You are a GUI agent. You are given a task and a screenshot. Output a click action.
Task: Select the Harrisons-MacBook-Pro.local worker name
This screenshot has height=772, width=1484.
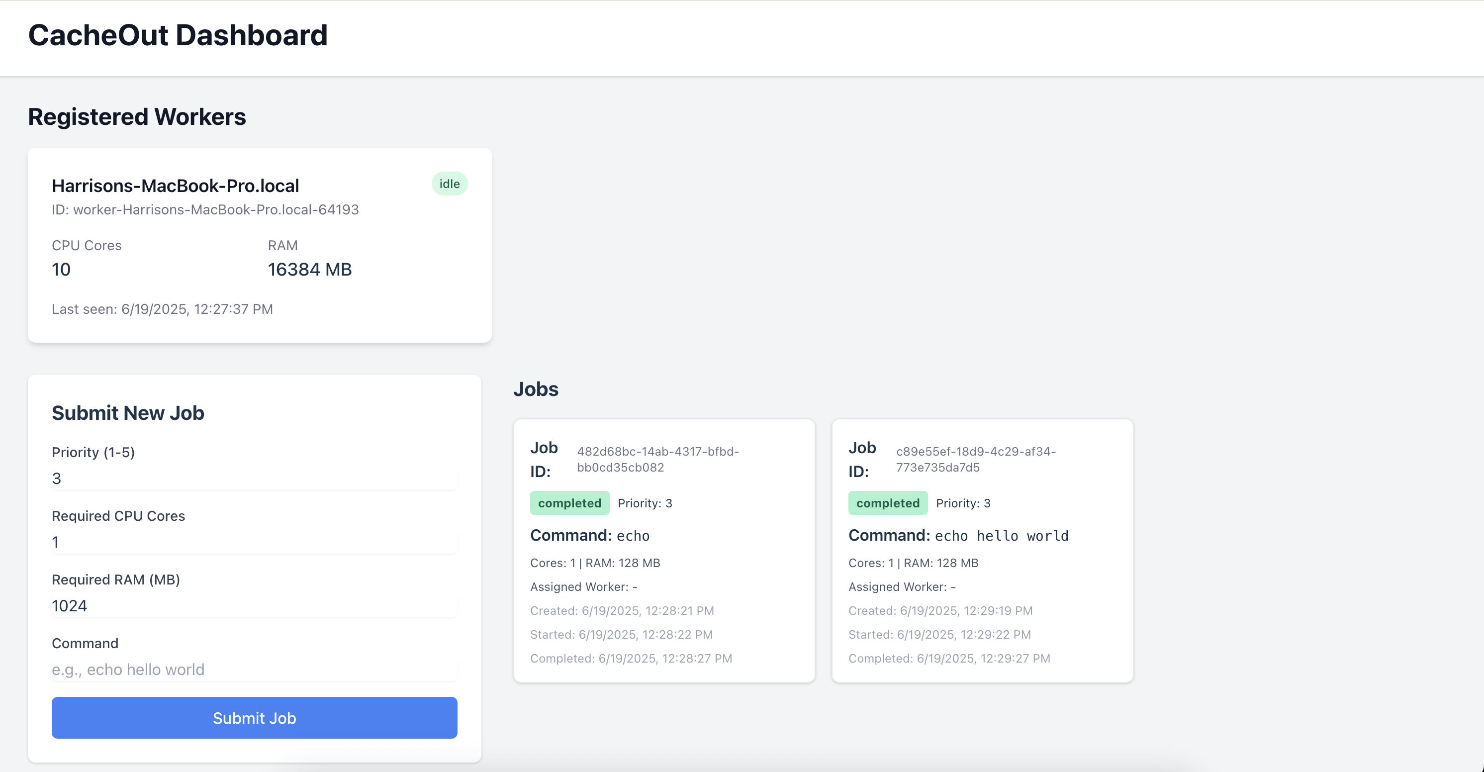175,186
